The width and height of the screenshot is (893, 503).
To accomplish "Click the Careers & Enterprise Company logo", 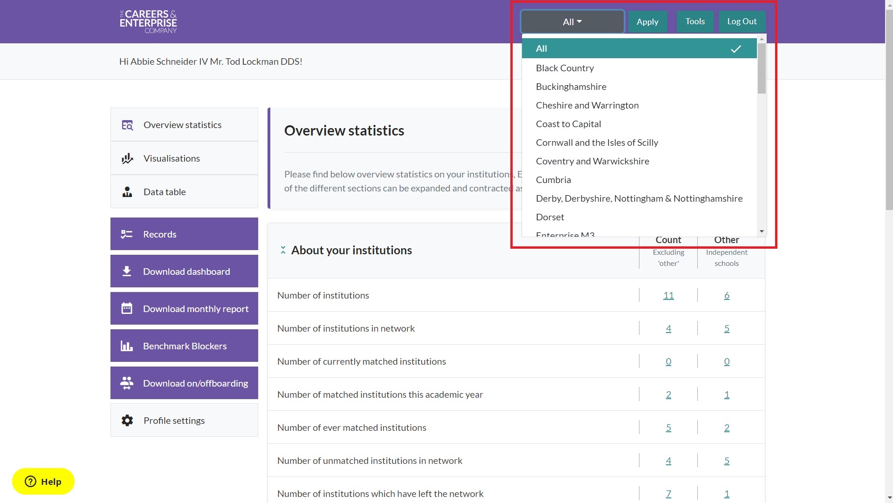I will 148,21.
